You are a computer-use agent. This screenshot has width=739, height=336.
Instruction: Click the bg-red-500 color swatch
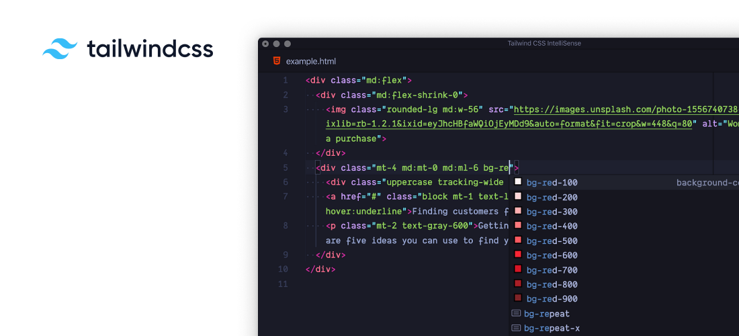pyautogui.click(x=518, y=240)
